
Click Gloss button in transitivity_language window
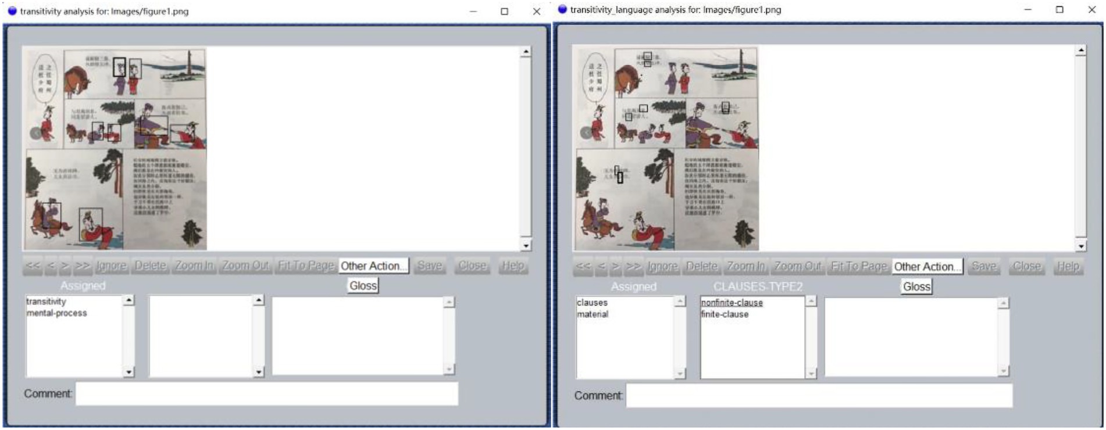point(917,286)
